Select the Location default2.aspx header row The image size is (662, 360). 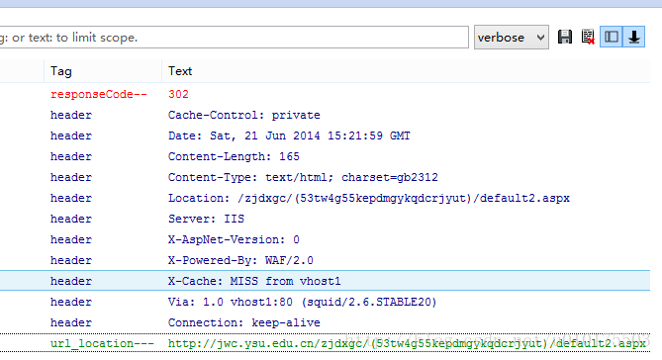coord(326,198)
